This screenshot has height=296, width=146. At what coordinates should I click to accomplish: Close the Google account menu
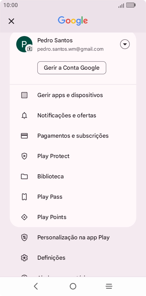11,21
